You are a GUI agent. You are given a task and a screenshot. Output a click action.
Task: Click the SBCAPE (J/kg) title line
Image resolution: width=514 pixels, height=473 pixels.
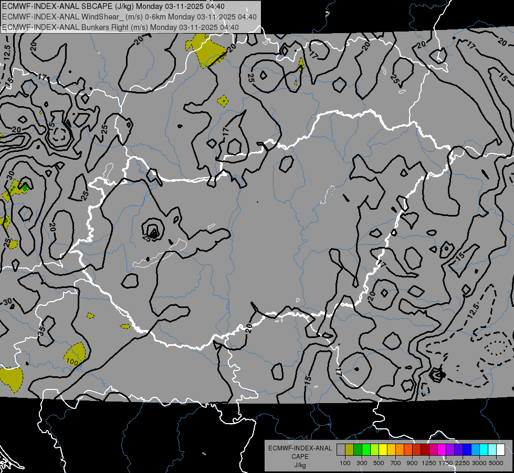[113, 6]
